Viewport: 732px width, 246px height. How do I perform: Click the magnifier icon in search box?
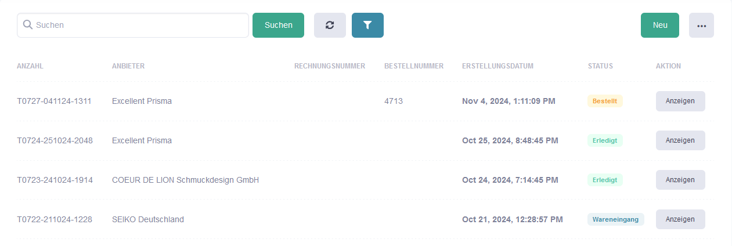click(27, 25)
